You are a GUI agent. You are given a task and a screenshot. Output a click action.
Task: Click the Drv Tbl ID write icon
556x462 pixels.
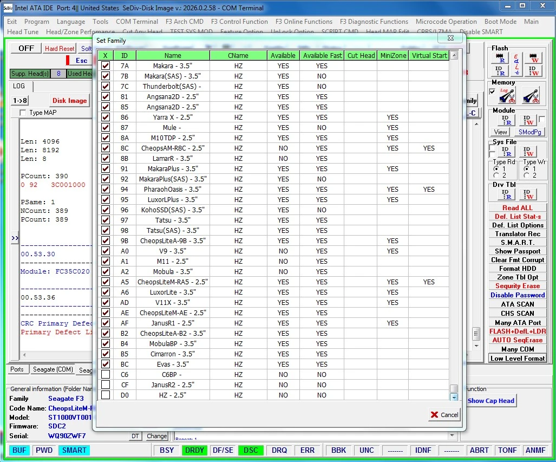(x=528, y=194)
